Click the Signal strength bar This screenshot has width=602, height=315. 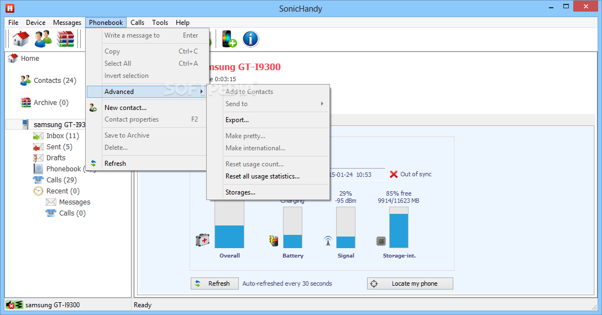346,228
